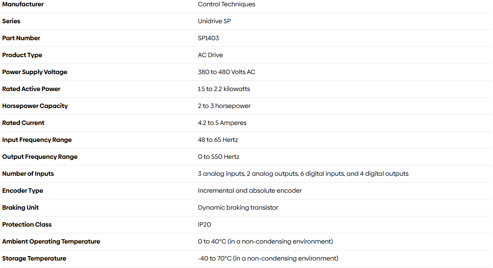493x268 pixels.
Task: Select '2 to 3 horsepower' value
Action: click(x=224, y=106)
